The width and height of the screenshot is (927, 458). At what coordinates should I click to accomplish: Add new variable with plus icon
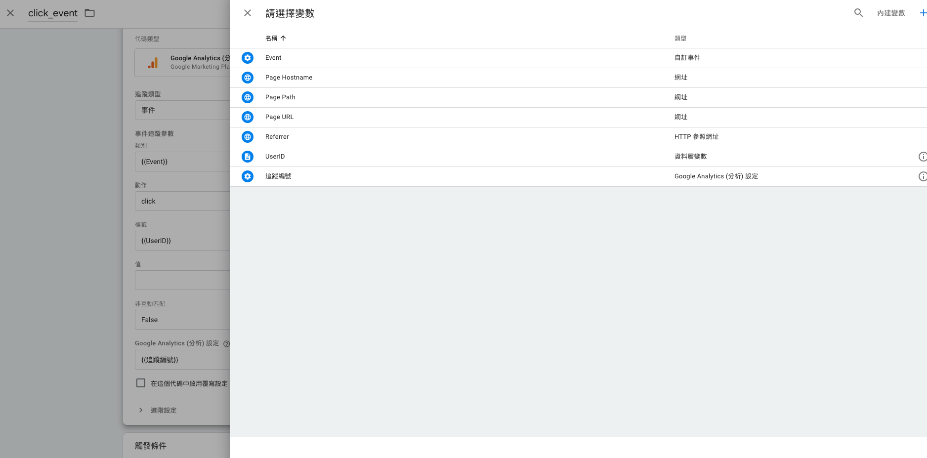coord(923,13)
